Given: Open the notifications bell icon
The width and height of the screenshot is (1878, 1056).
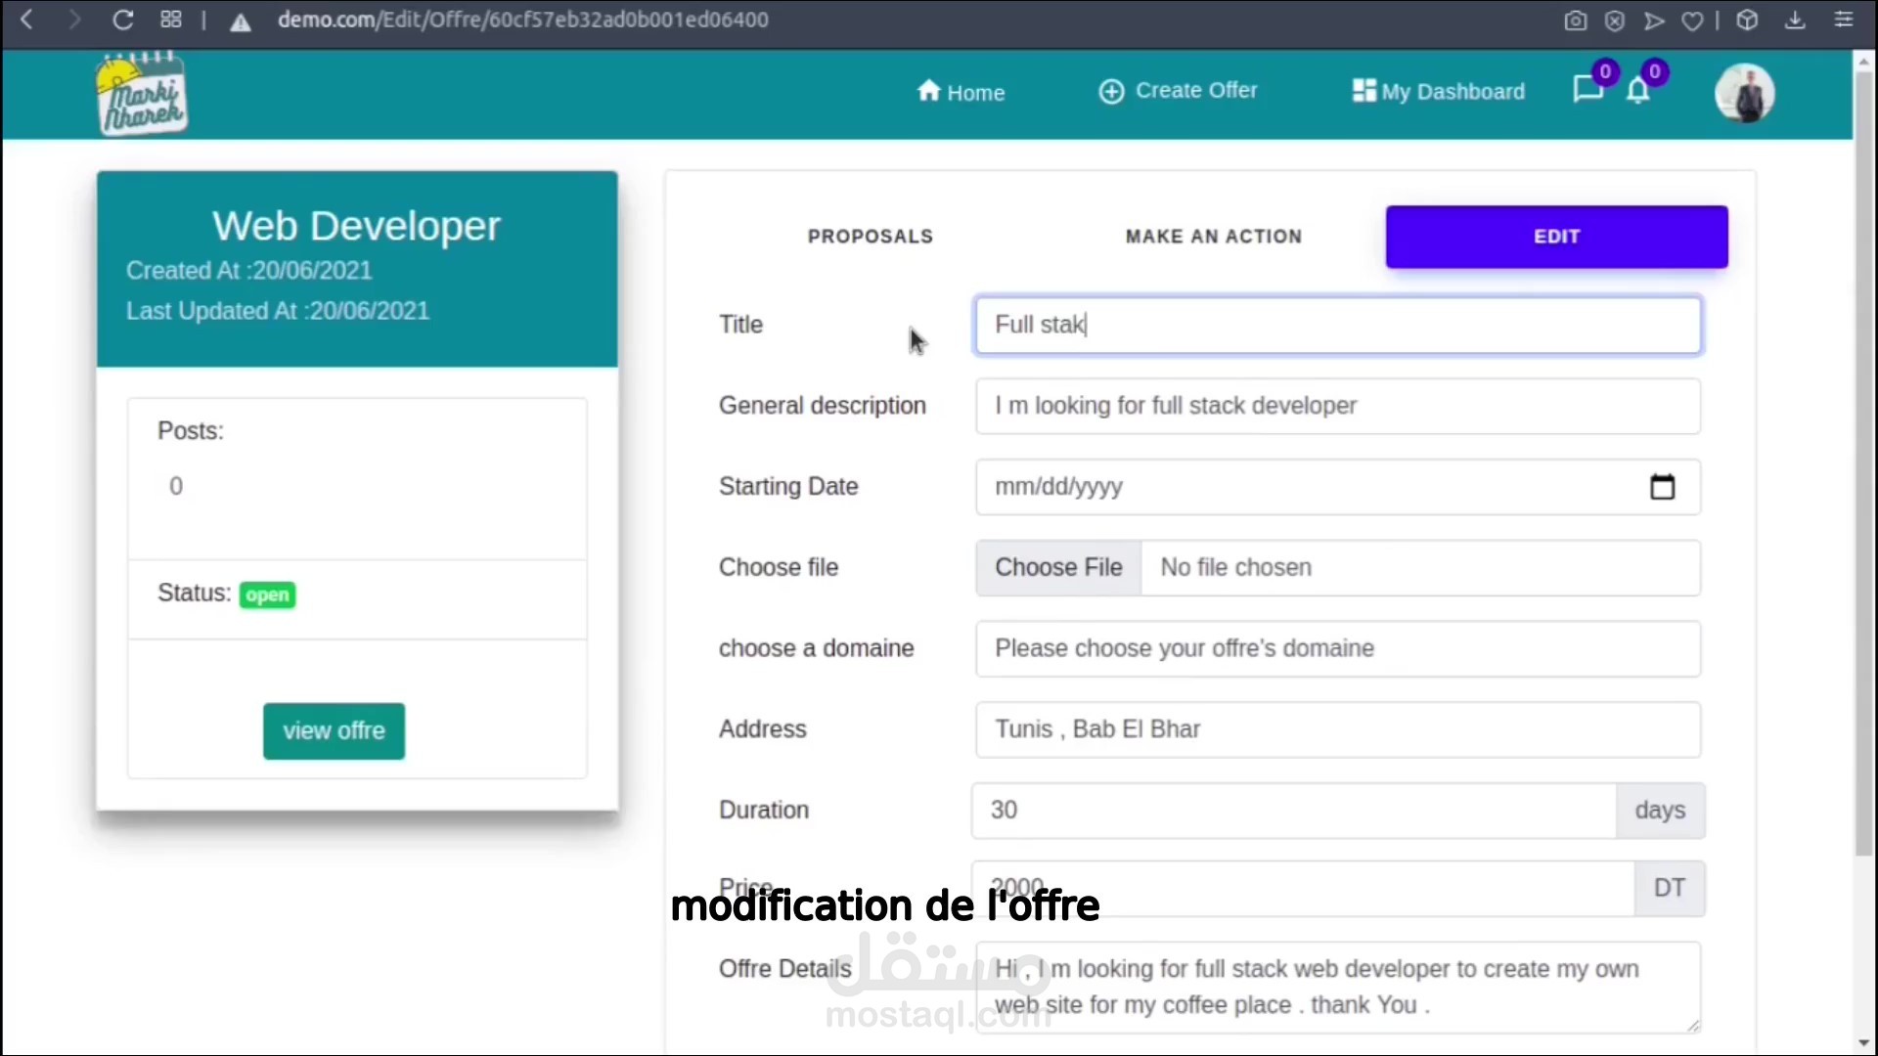Looking at the screenshot, I should pos(1638,91).
